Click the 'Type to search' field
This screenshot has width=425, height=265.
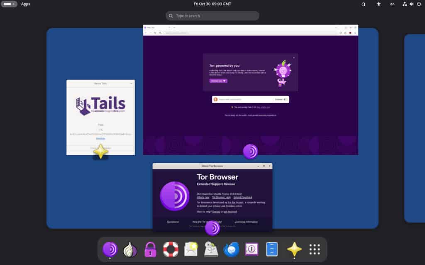[212, 16]
